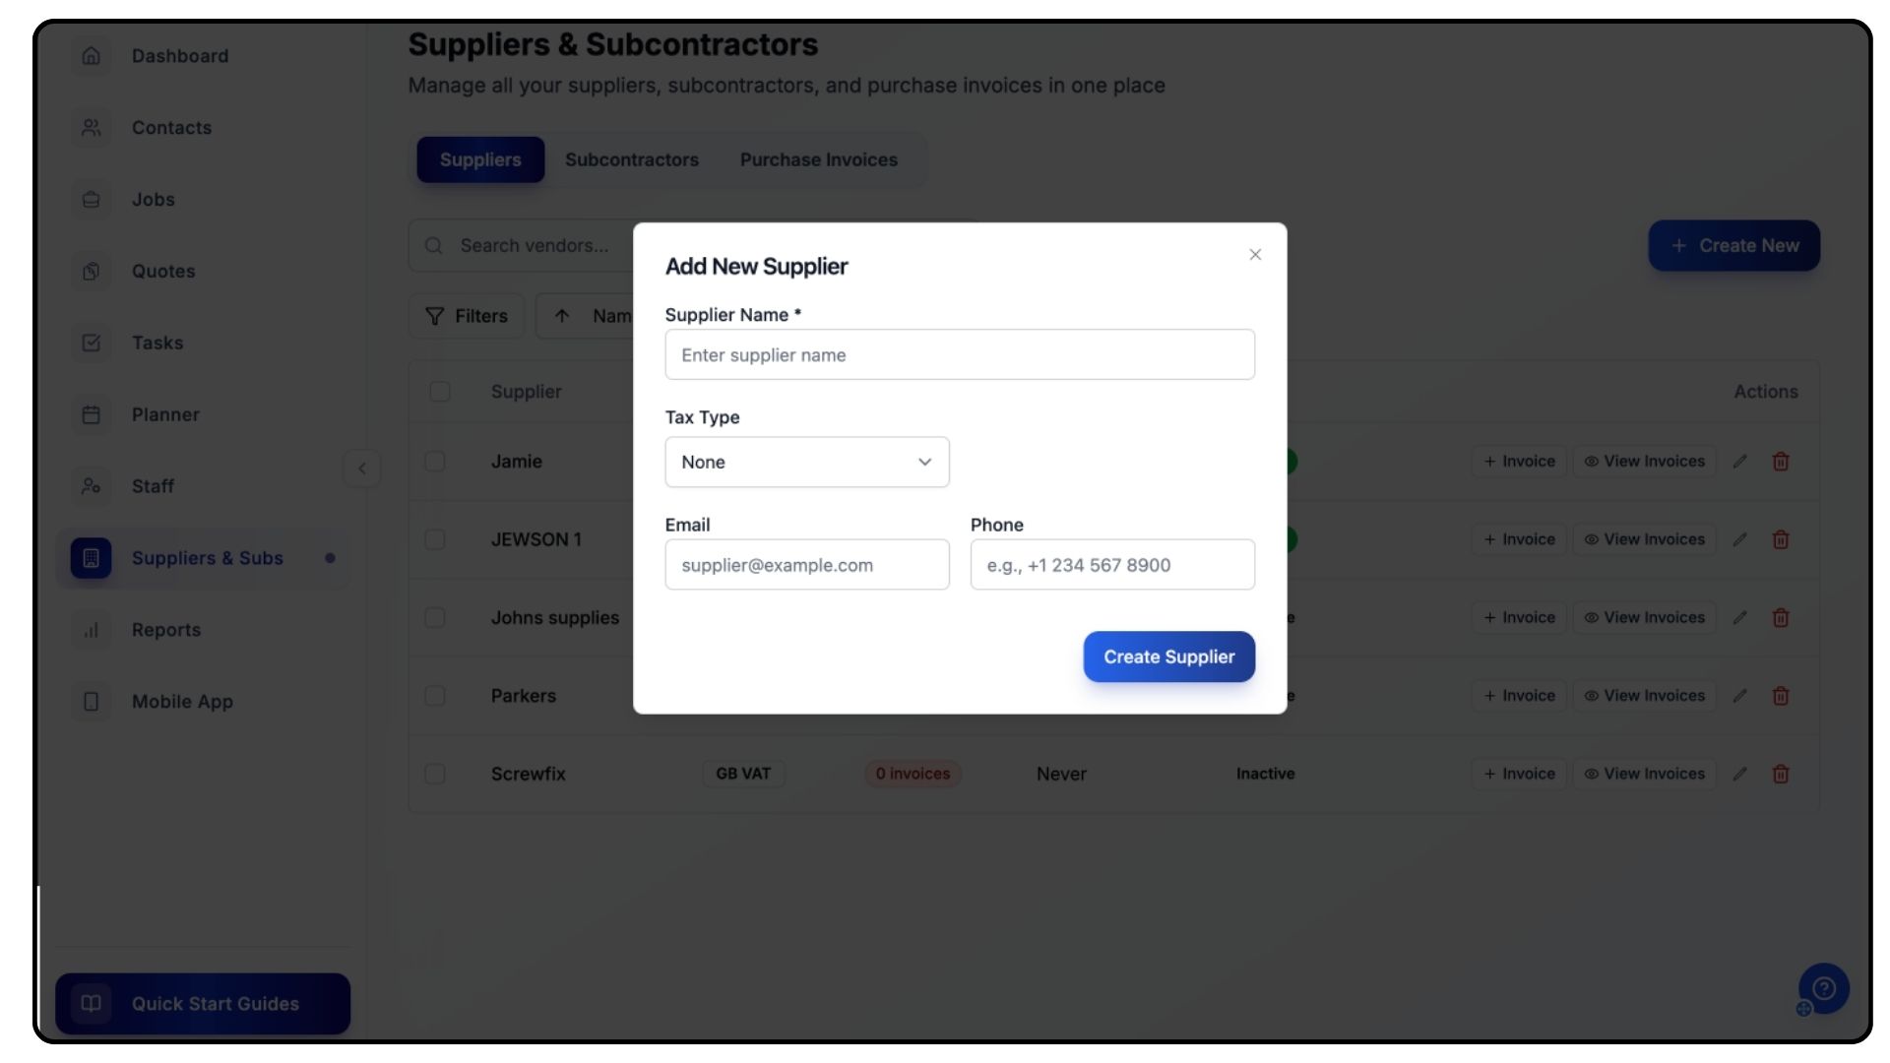Screen dimensions: 1890x1063
Task: Click the Planner calendar icon
Action: pos(92,415)
